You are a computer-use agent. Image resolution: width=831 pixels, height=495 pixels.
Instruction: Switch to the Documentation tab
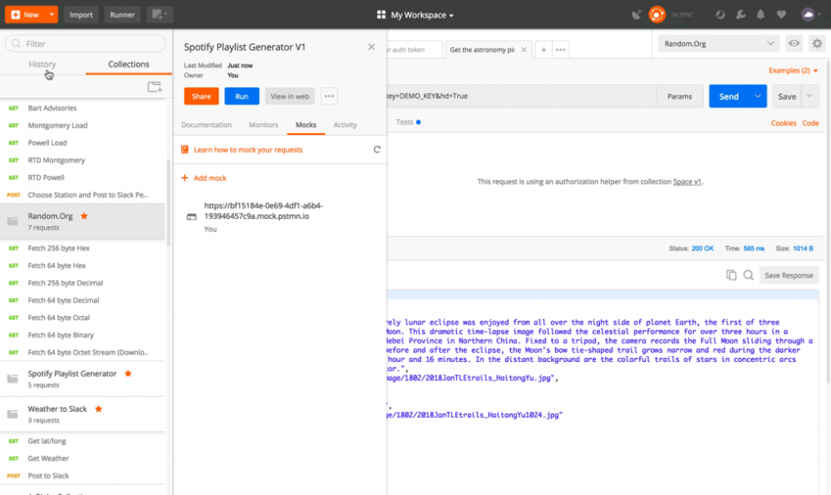207,125
